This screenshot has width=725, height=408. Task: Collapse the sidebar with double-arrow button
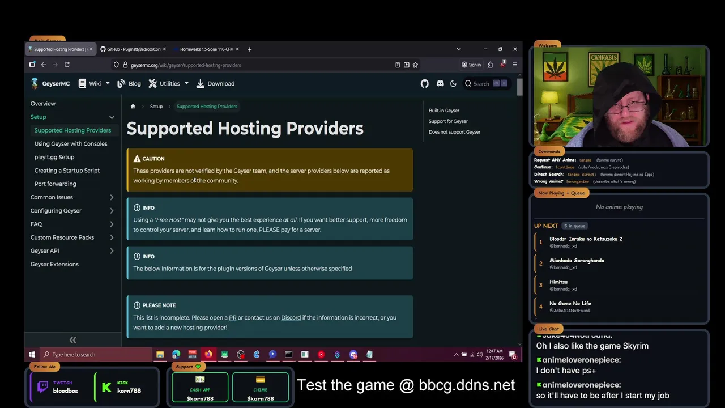pyautogui.click(x=72, y=340)
